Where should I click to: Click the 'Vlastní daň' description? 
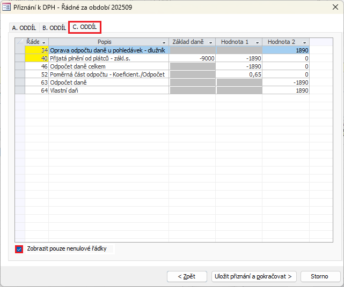64,90
